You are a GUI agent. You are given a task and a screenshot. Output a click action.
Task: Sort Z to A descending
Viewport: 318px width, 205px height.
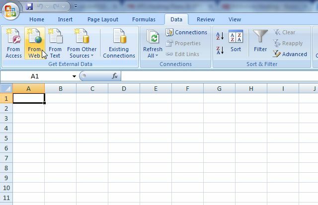[x=220, y=50]
